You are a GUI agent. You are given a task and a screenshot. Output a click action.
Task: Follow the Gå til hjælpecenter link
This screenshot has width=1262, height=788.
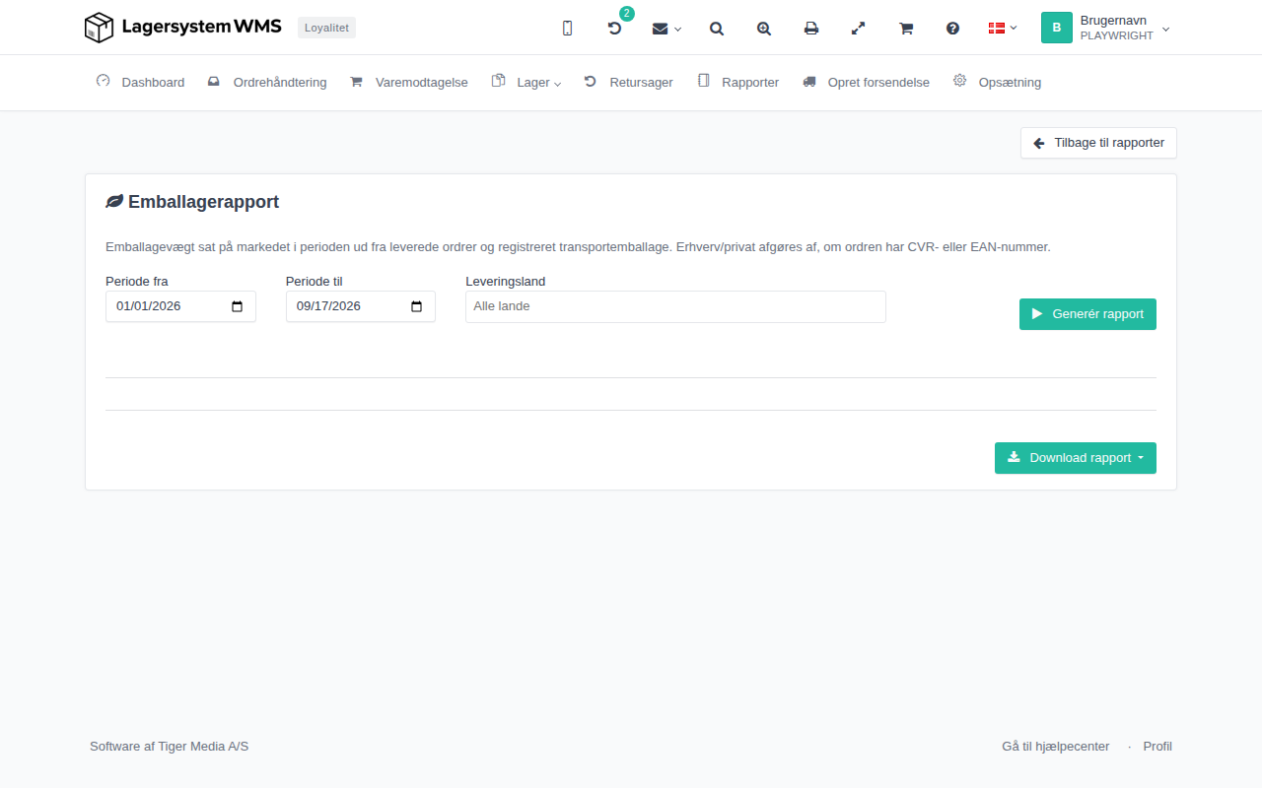[x=1055, y=747]
